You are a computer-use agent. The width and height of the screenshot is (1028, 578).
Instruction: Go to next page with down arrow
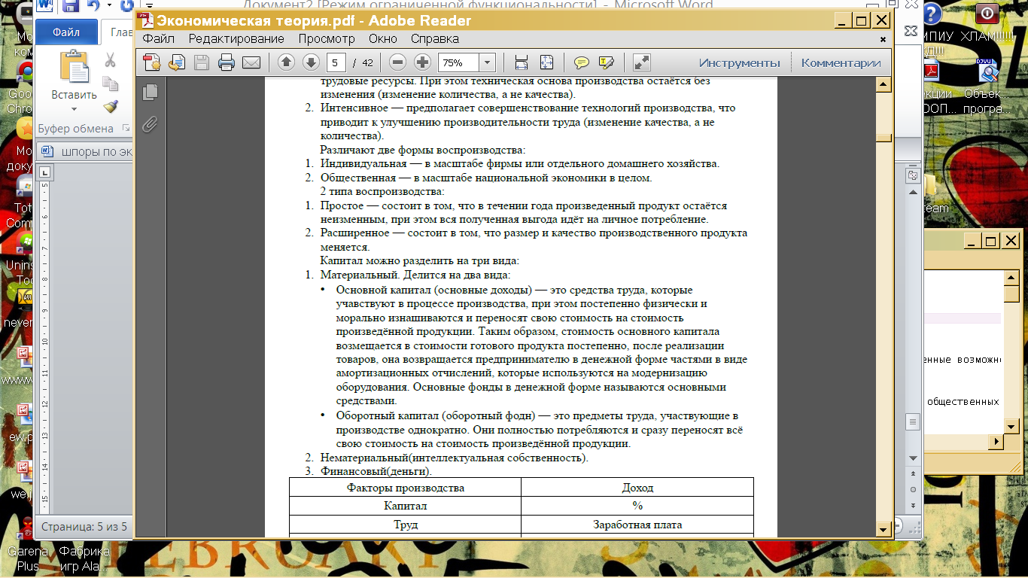[x=311, y=62]
